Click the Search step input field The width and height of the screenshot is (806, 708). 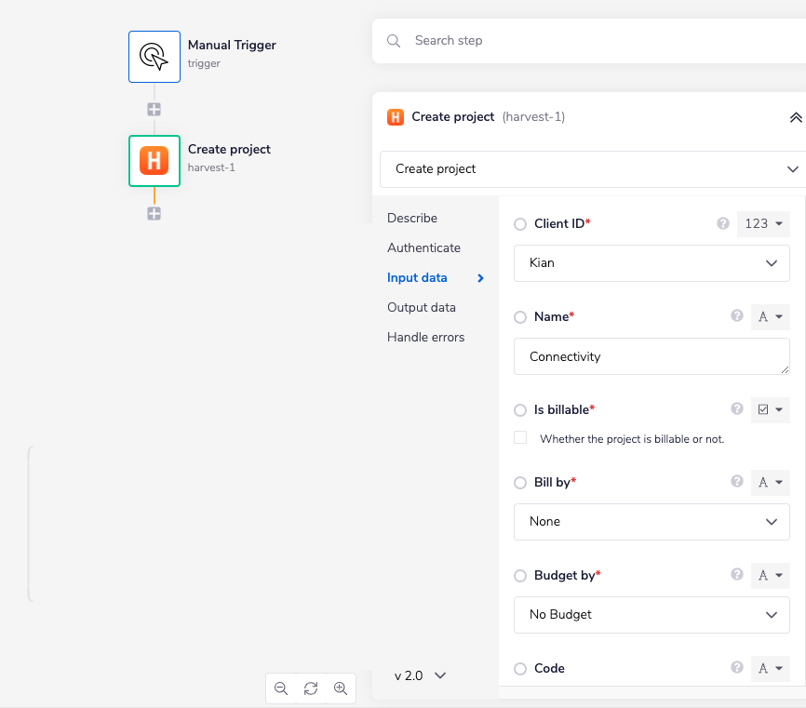pyautogui.click(x=596, y=41)
